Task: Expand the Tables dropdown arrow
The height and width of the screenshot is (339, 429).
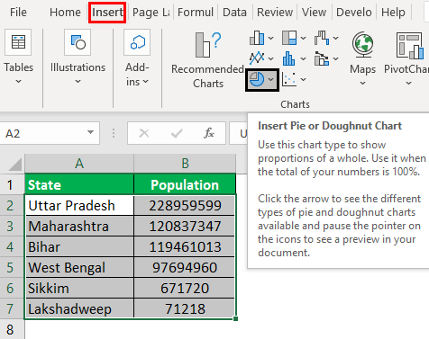Action: point(18,81)
